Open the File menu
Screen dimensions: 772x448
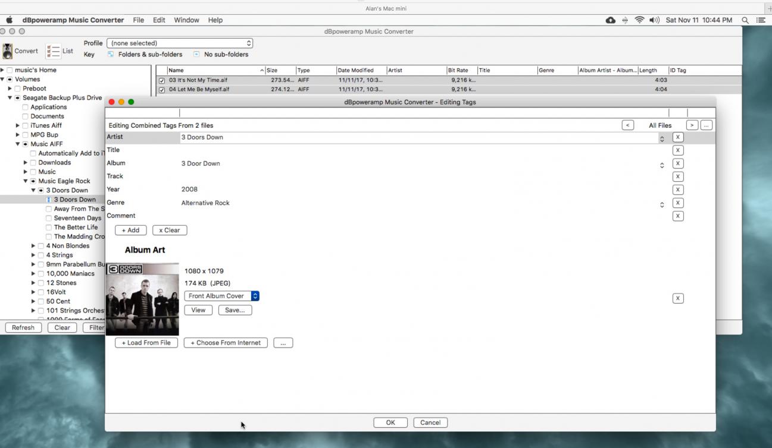click(x=138, y=20)
